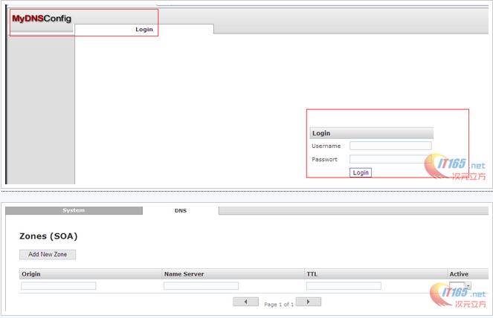Sort zones by TTL column header

coord(312,274)
